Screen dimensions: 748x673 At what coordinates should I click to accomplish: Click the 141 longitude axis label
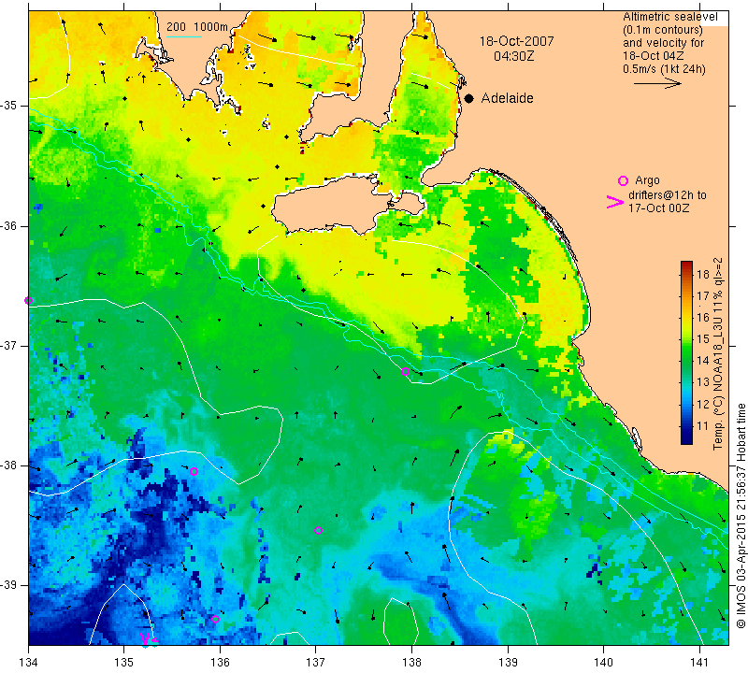coord(699,663)
